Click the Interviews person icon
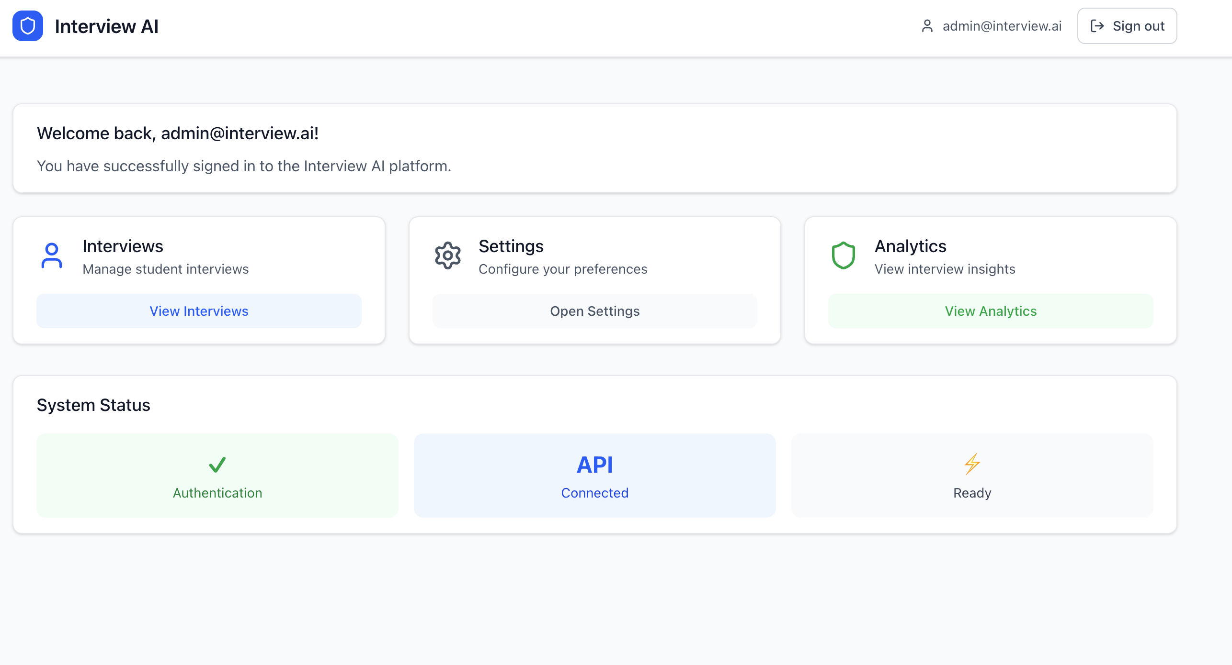This screenshot has width=1232, height=665. pos(51,255)
